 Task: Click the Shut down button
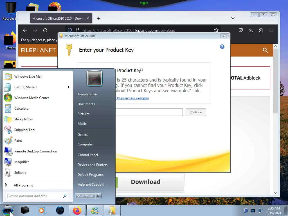click(x=85, y=196)
